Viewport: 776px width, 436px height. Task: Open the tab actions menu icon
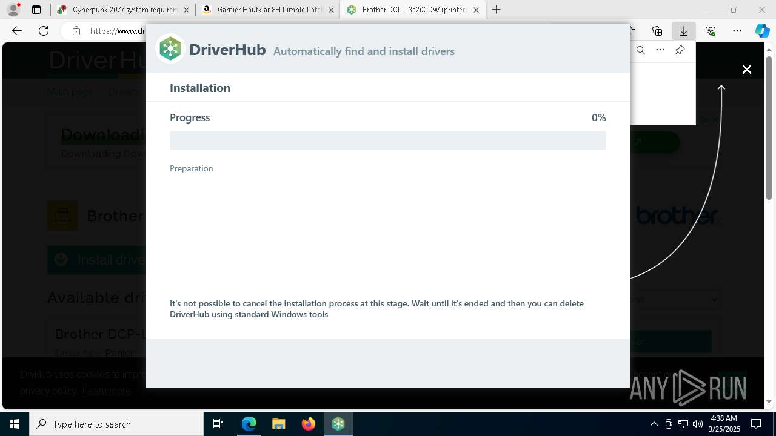pyautogui.click(x=36, y=10)
